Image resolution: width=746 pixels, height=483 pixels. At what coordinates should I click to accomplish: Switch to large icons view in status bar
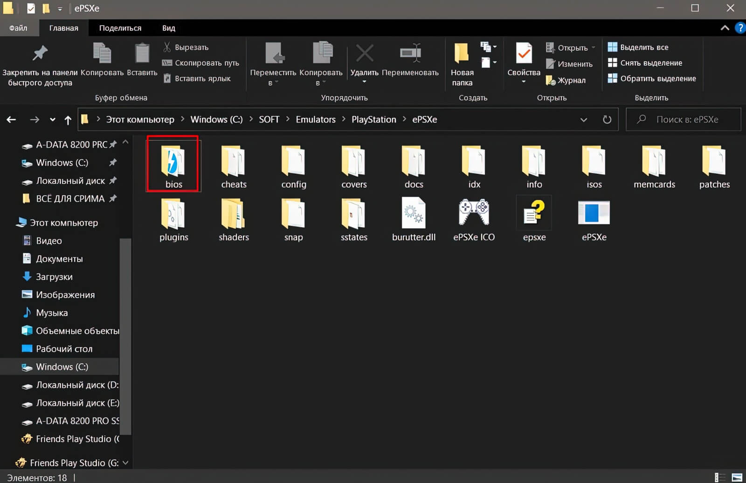point(737,477)
